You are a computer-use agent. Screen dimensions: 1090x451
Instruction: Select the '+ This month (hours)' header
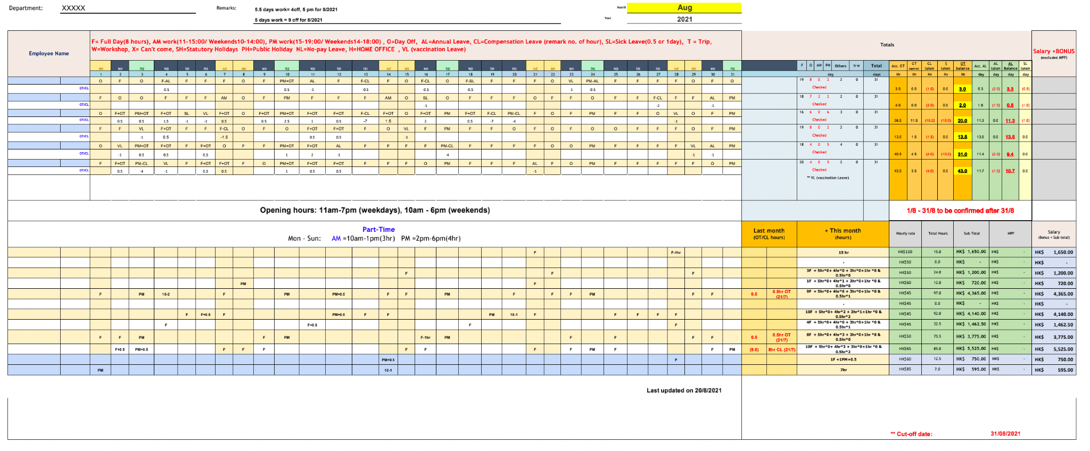tap(843, 234)
